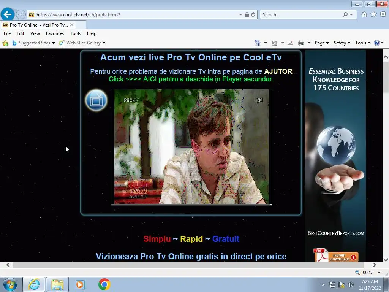Open Internet Explorer from taskbar
The height and width of the screenshot is (292, 389).
click(34, 284)
